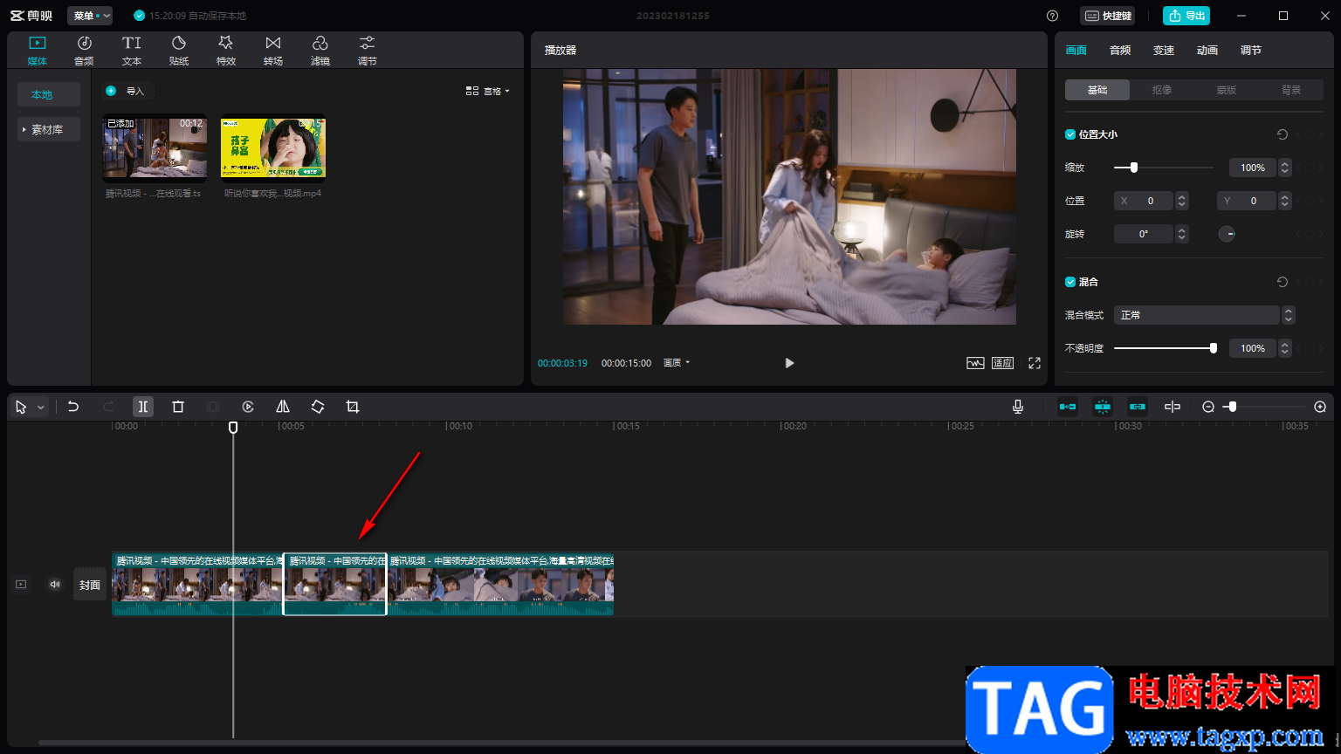Toggle clip linkage
Image resolution: width=1341 pixels, height=754 pixels.
pyautogui.click(x=1138, y=407)
